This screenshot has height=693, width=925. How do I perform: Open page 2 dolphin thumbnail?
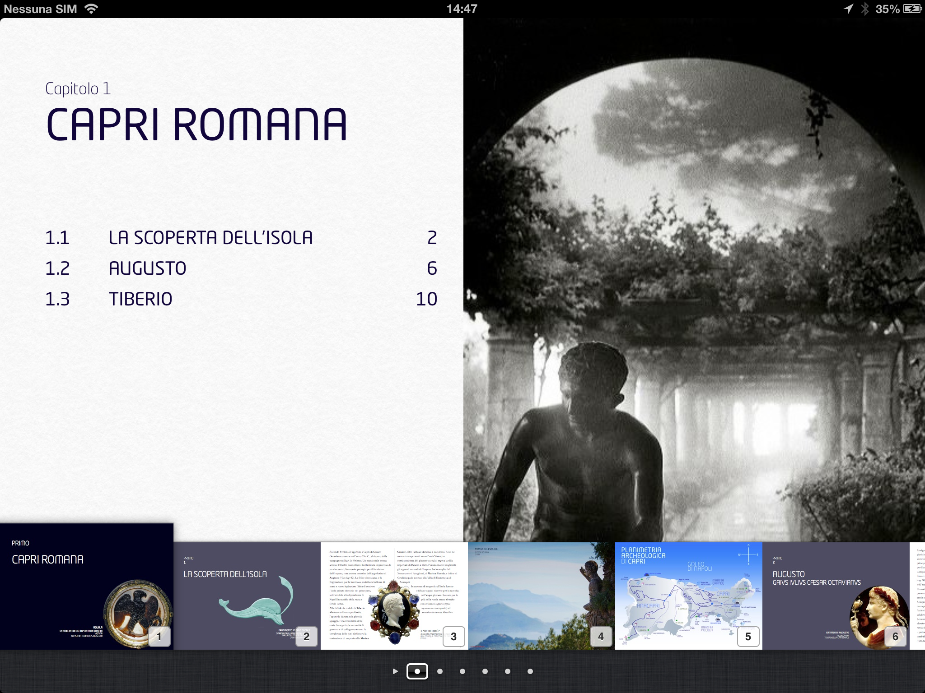tap(247, 596)
